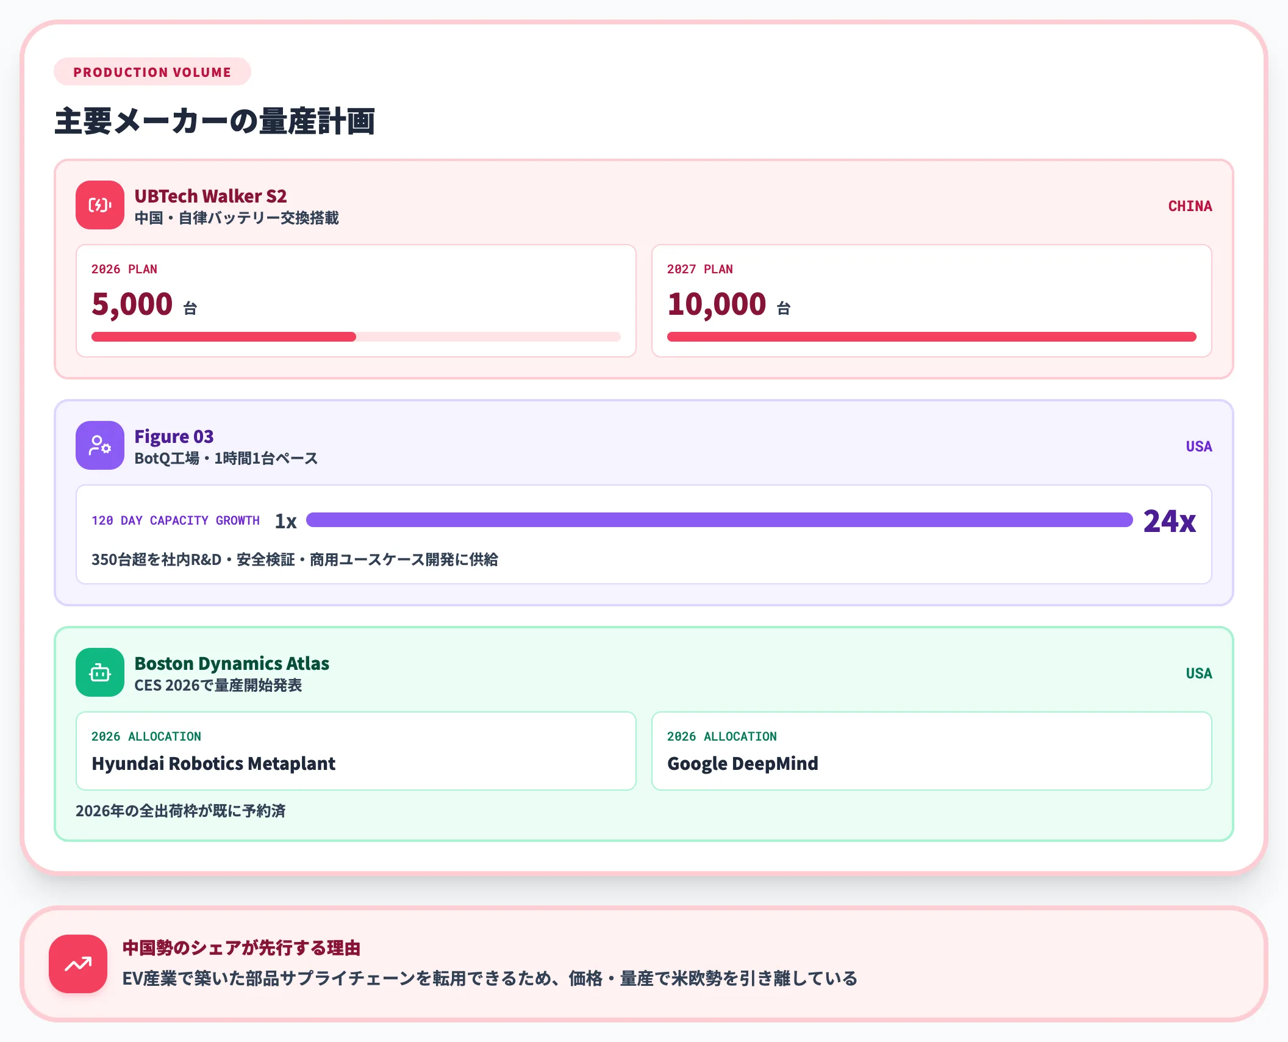Click the UBTech Walker S2 title

[x=210, y=196]
